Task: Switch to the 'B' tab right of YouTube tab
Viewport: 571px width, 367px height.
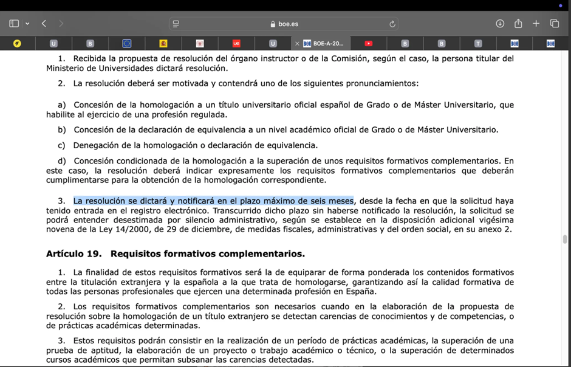Action: [x=405, y=44]
